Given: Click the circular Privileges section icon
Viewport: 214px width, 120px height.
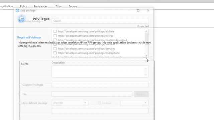Looking at the screenshot, I should (x=21, y=19).
